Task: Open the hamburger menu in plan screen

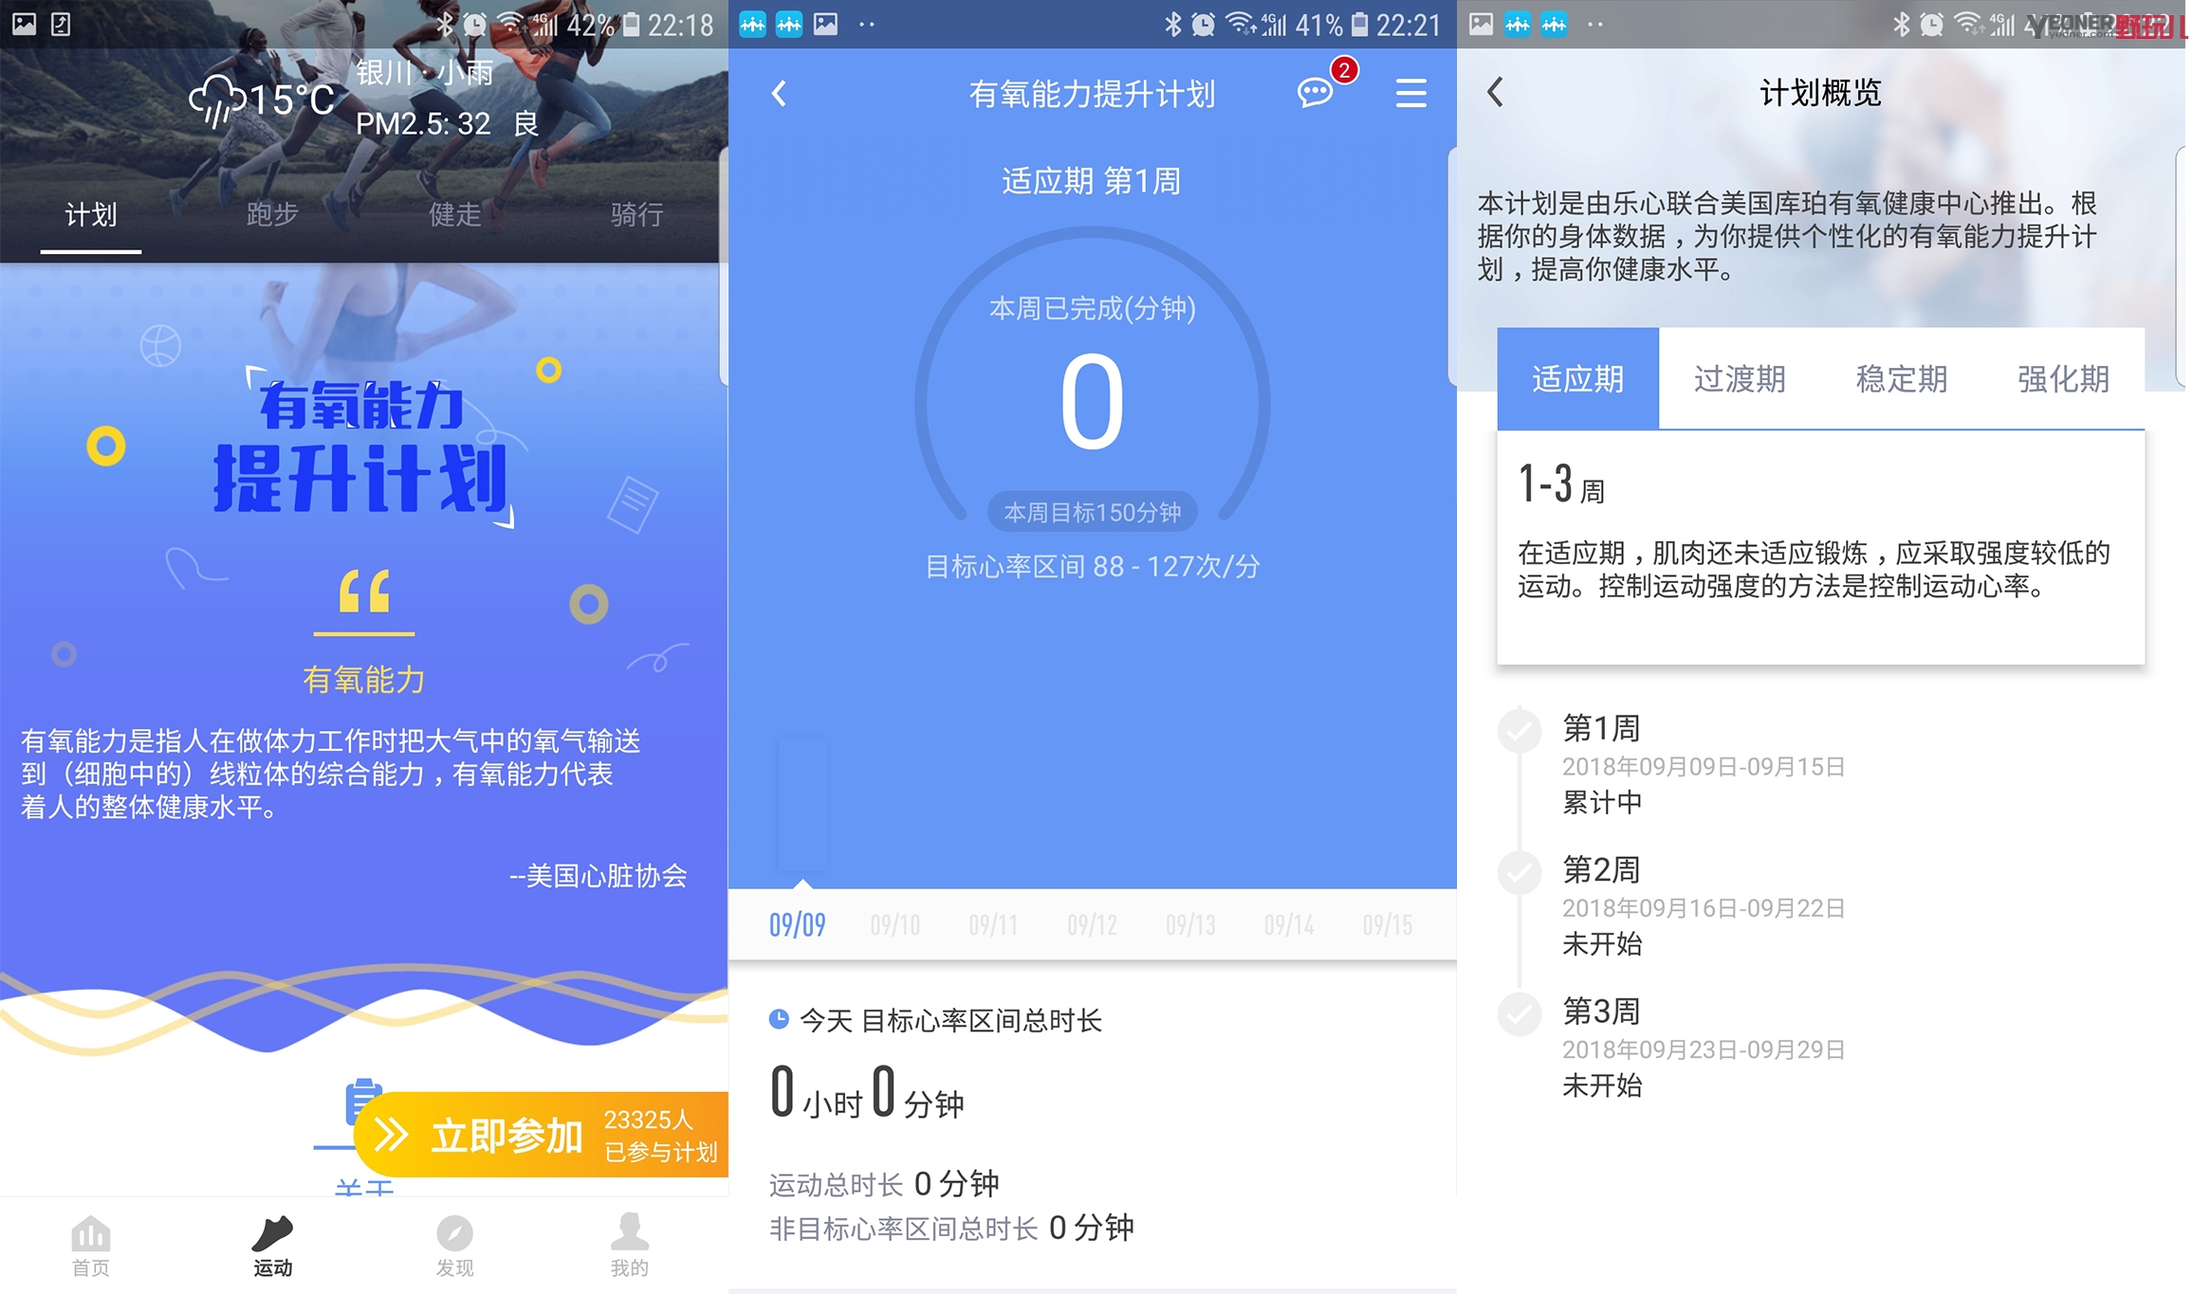Action: tap(1410, 93)
